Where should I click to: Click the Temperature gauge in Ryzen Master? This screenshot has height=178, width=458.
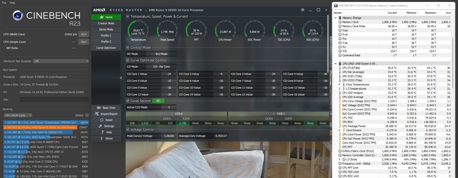(x=138, y=30)
